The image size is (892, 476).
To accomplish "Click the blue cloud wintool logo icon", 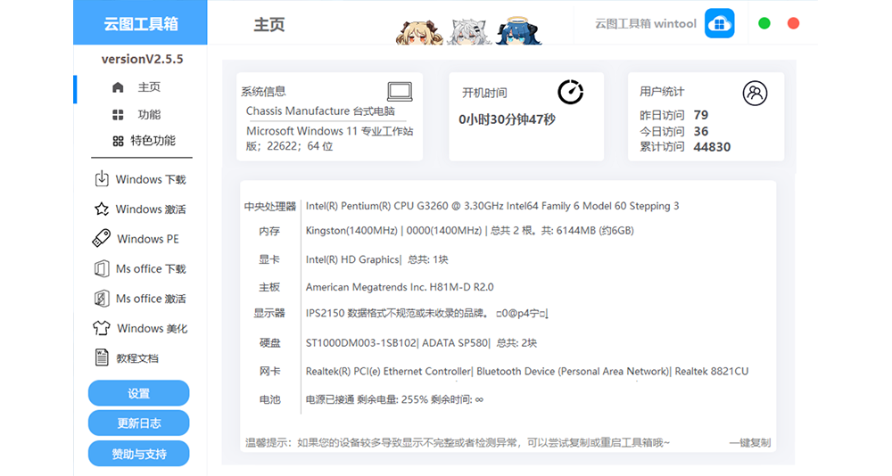I will coord(719,23).
